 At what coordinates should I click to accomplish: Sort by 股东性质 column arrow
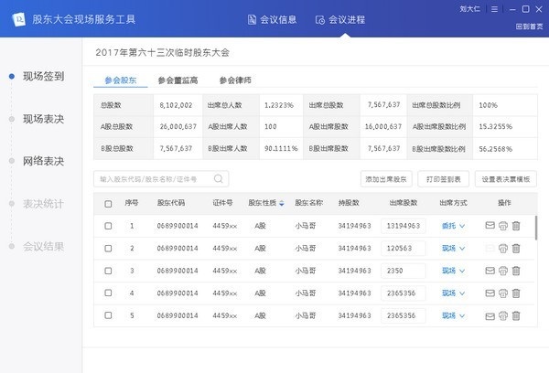coord(282,203)
